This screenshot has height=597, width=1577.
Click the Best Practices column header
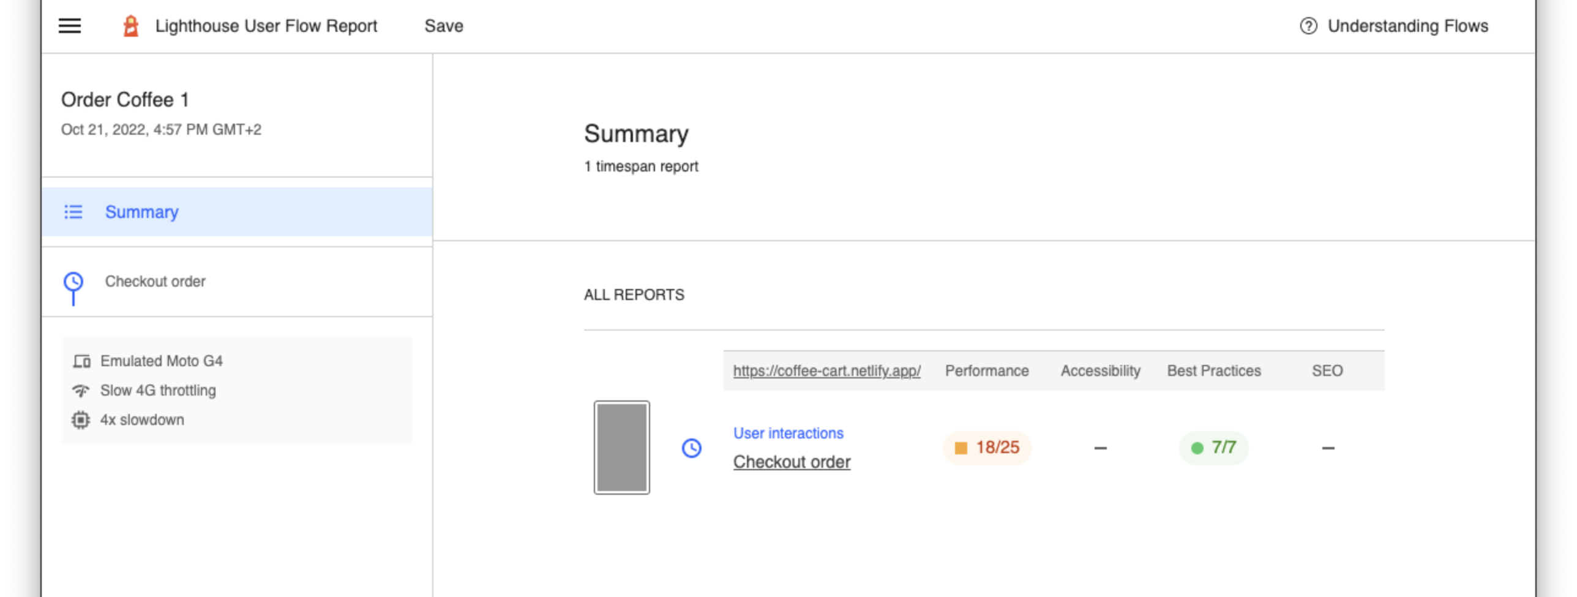pyautogui.click(x=1214, y=370)
